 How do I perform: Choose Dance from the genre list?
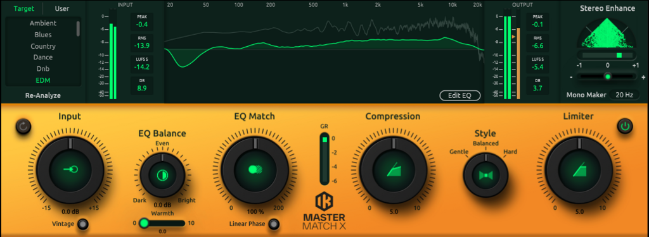[43, 58]
